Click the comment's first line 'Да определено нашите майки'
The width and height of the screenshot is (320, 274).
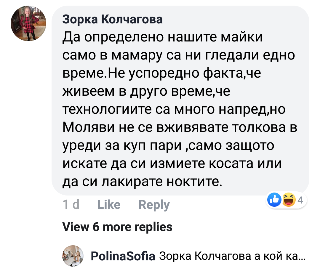(x=163, y=39)
